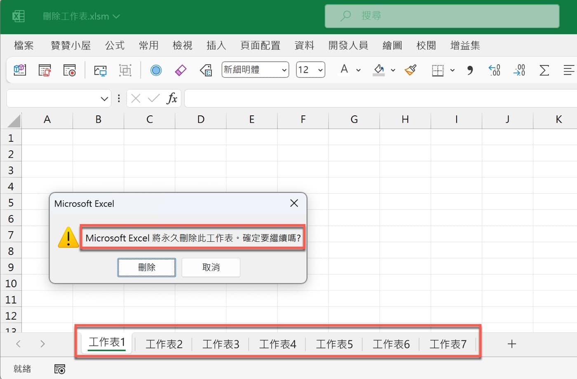Open the 繪圖 tab
Viewport: 577px width, 379px height.
click(x=392, y=45)
